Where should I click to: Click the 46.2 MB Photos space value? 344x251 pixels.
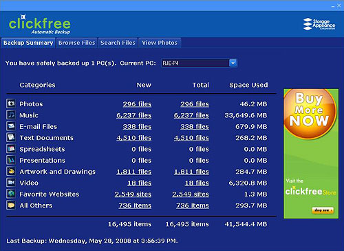tap(253, 104)
